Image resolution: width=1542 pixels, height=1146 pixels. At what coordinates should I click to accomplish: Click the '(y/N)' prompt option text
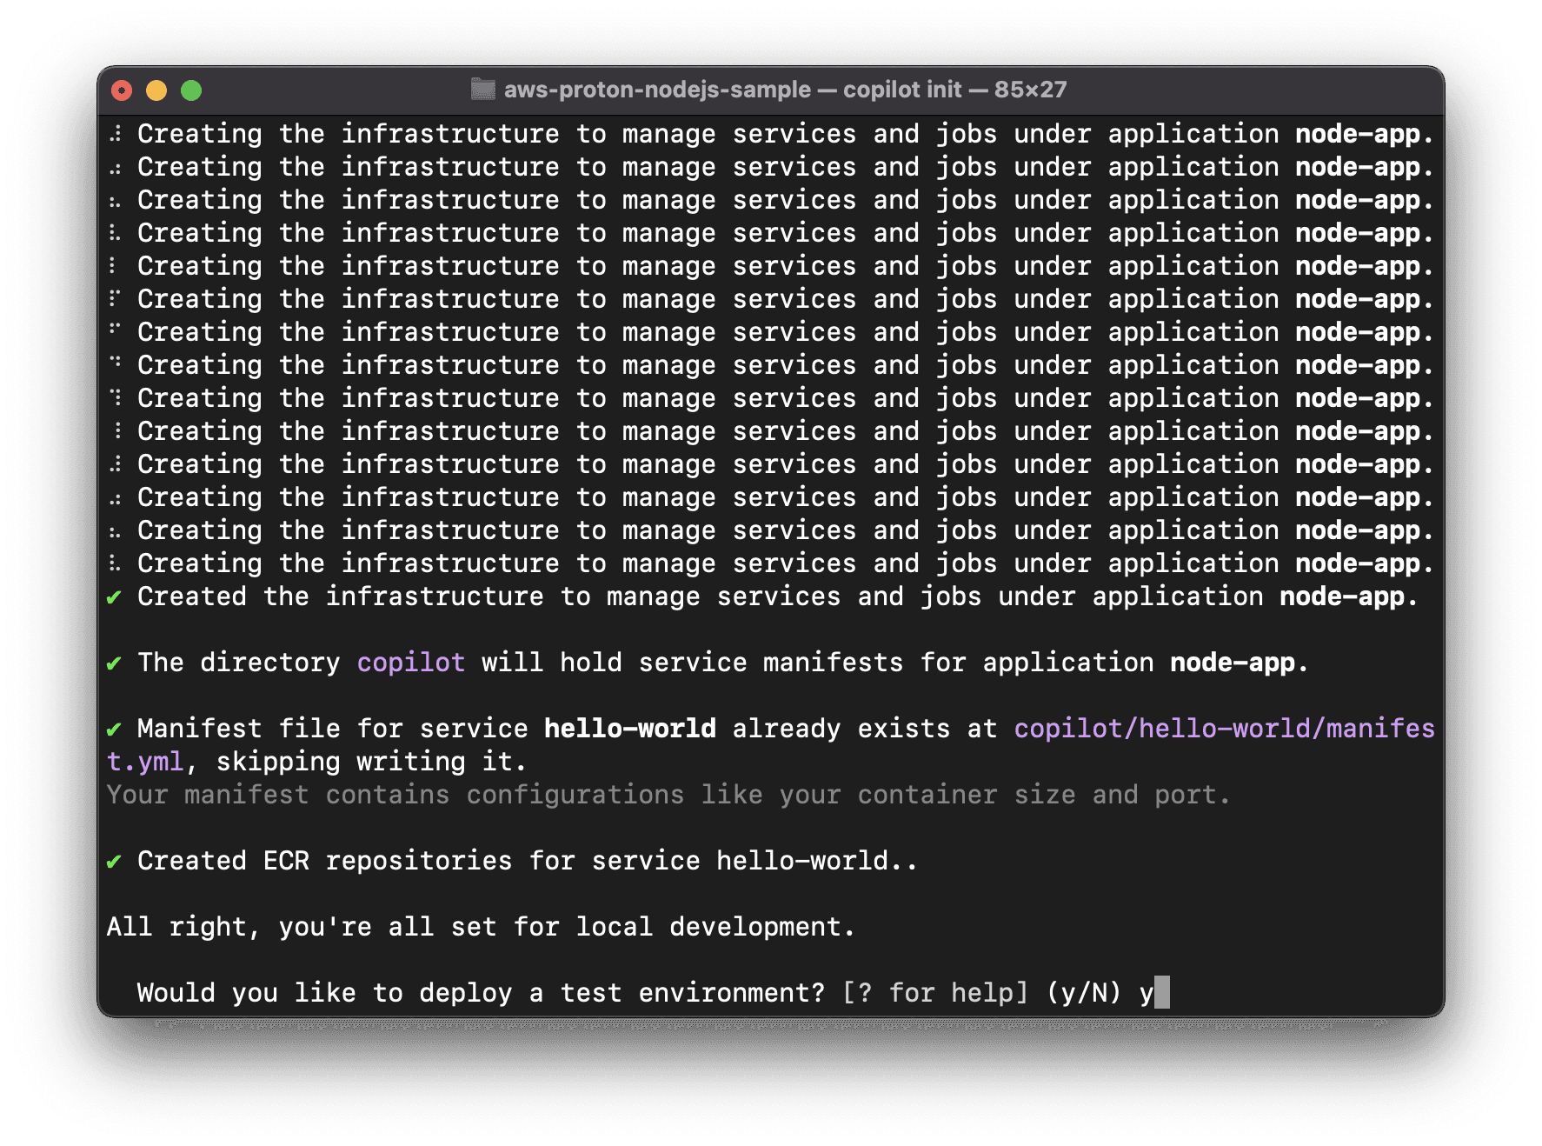(1084, 992)
